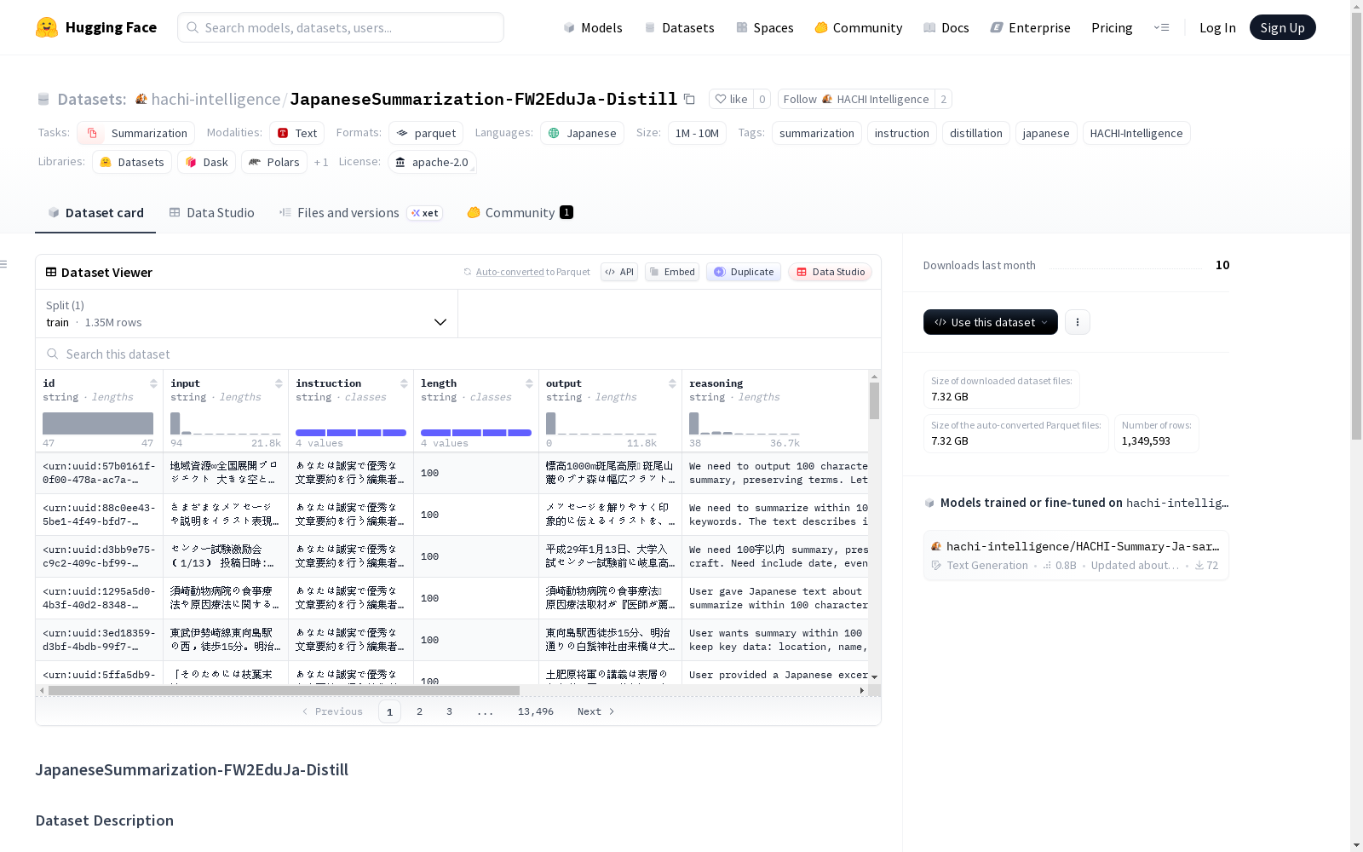Screen dimensions: 1363x852
Task: Sort the instruction column with its sort icon
Action: (x=404, y=383)
